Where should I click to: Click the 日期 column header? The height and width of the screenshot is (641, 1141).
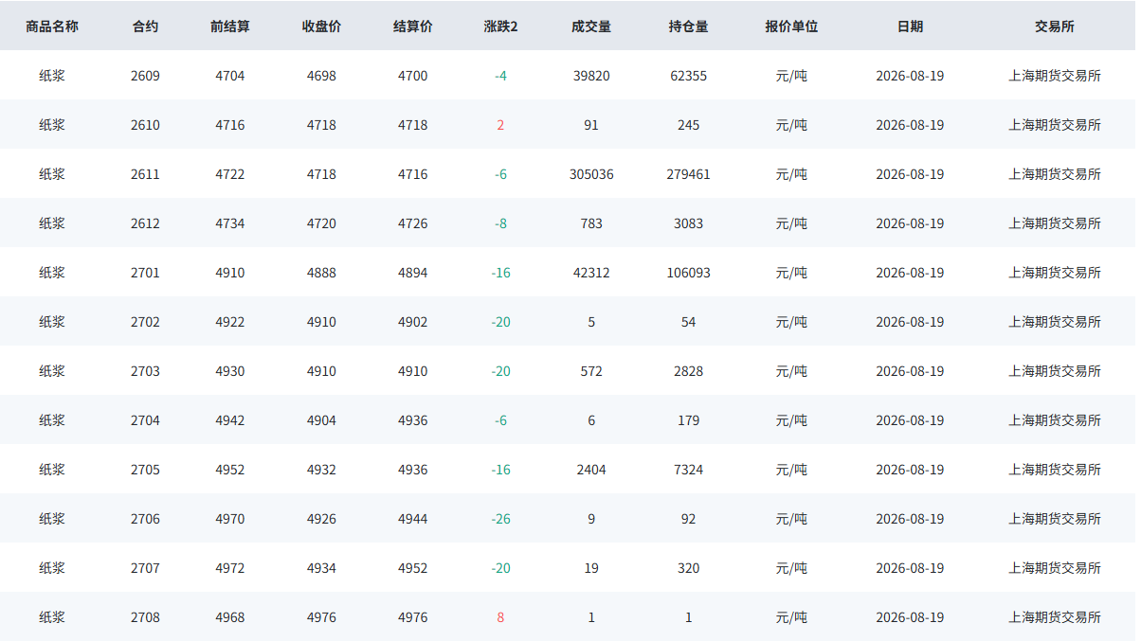[910, 27]
